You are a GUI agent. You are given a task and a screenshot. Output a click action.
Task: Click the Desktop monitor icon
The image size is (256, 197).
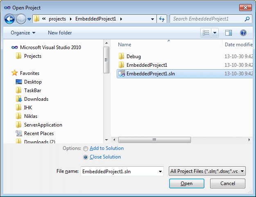(19, 82)
